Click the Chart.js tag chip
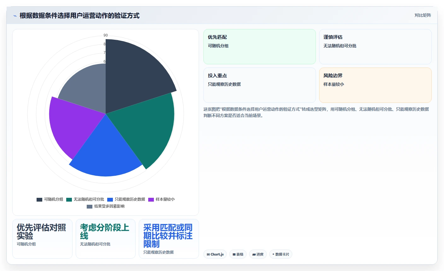Screen dimensions: 444x271 (x=215, y=254)
